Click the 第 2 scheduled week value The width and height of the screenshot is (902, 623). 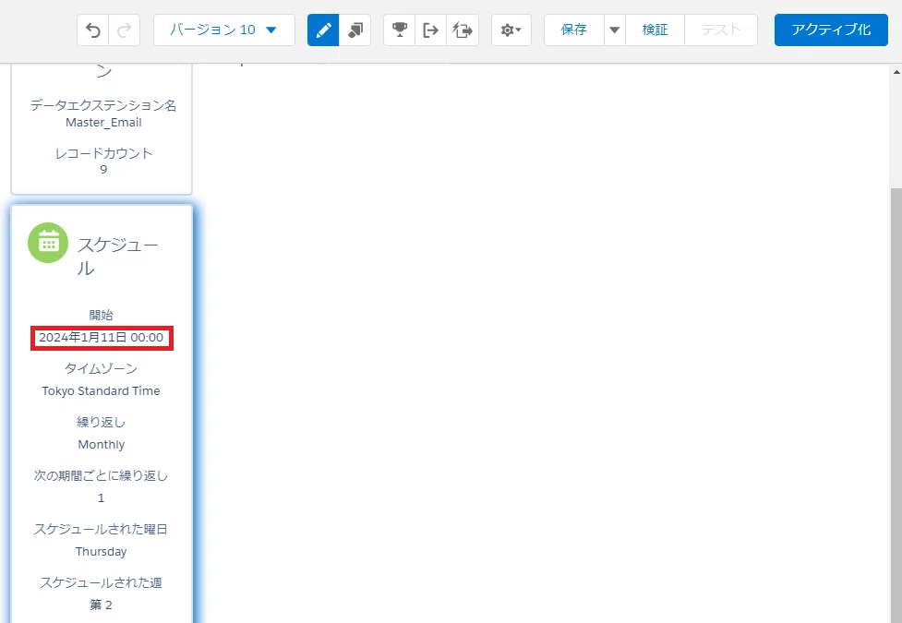click(x=102, y=605)
